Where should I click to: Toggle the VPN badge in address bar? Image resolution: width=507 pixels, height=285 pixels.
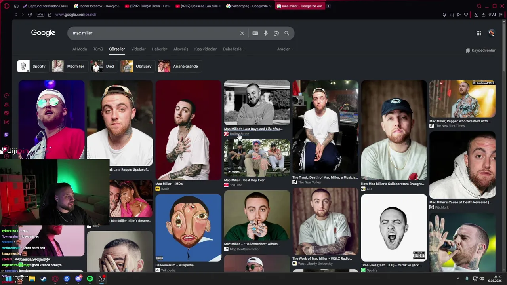point(40,15)
